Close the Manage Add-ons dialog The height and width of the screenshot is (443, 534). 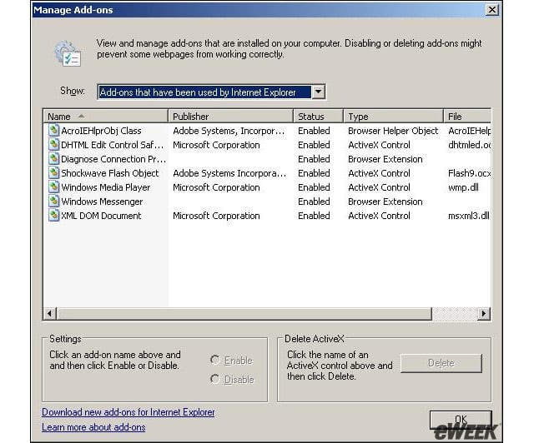pyautogui.click(x=492, y=9)
